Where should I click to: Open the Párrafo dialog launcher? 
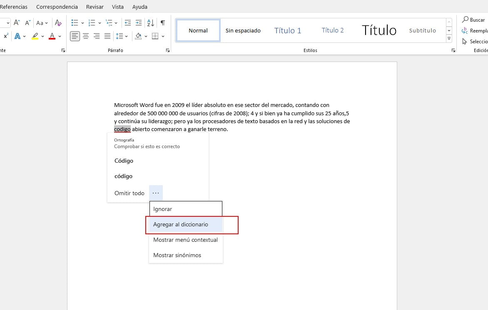pyautogui.click(x=168, y=50)
